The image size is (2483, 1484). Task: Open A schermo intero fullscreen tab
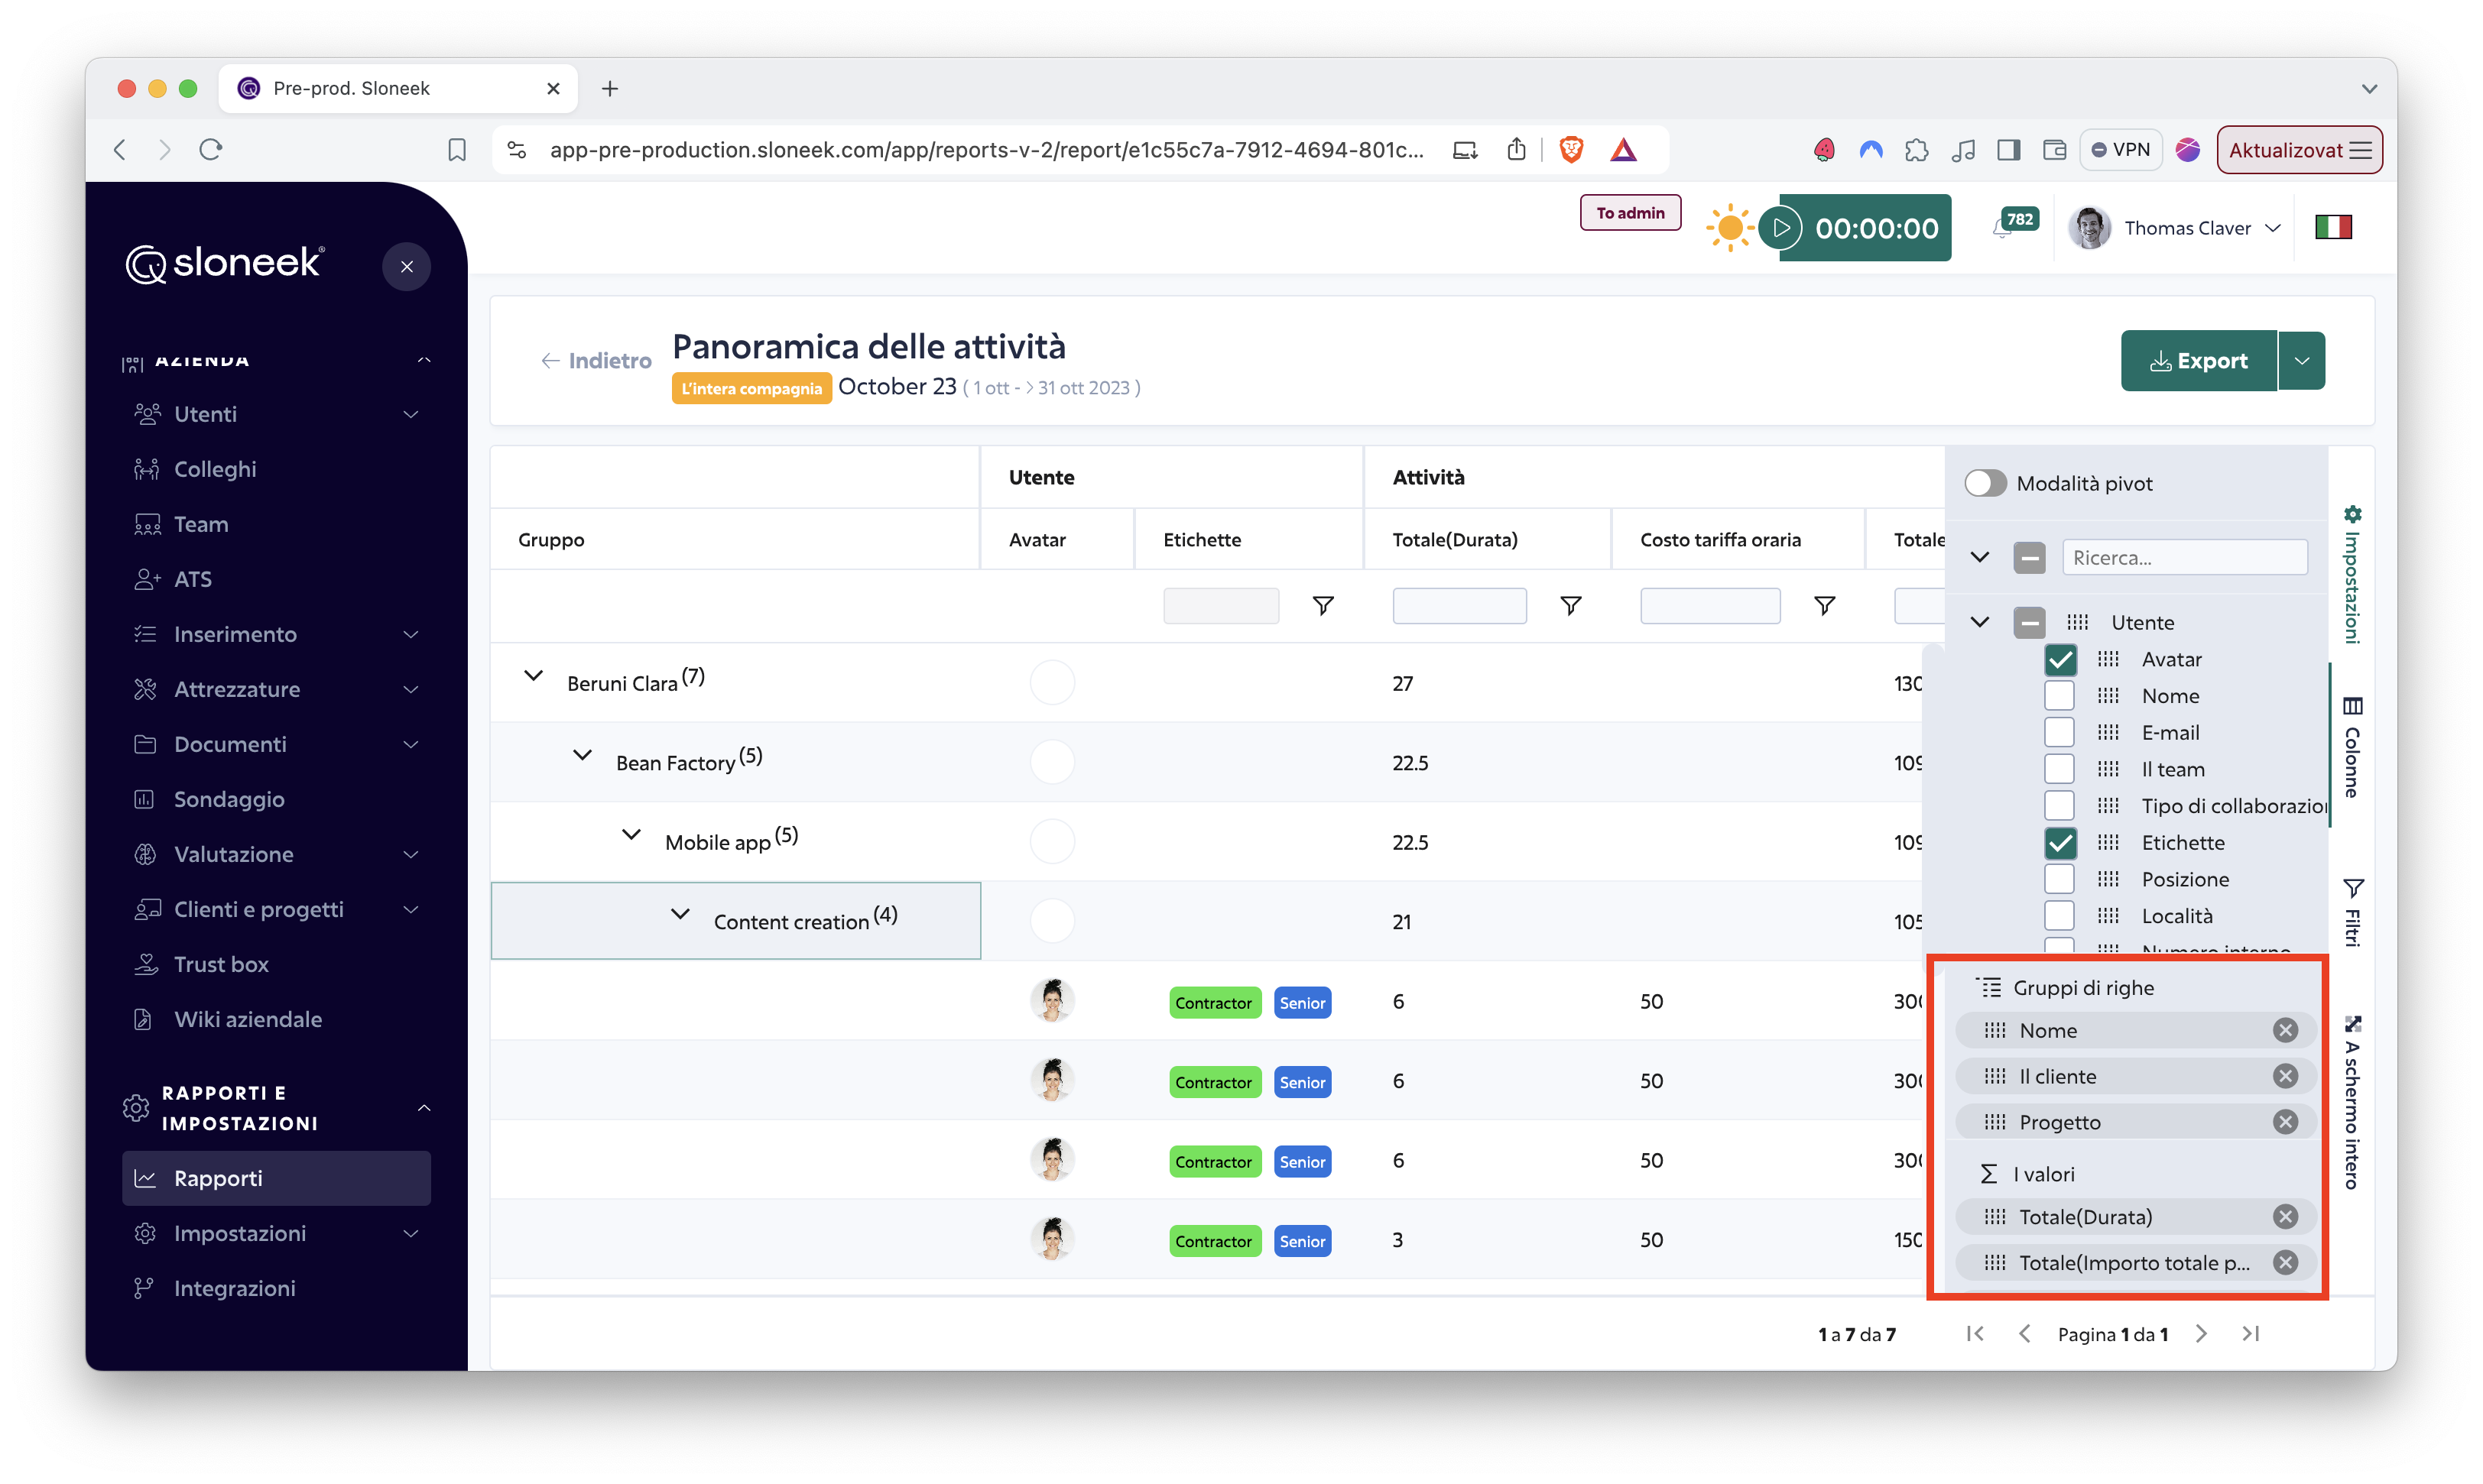click(x=2352, y=1102)
